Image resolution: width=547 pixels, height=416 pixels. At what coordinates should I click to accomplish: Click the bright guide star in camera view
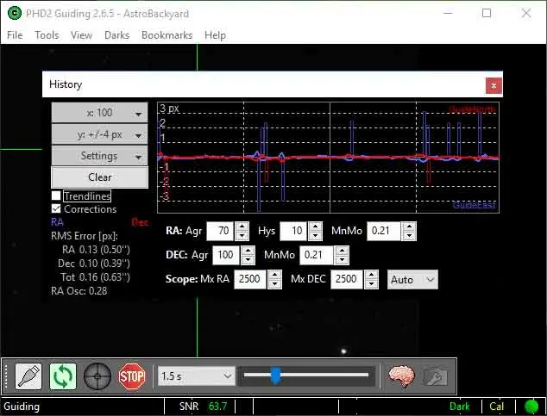tap(343, 351)
